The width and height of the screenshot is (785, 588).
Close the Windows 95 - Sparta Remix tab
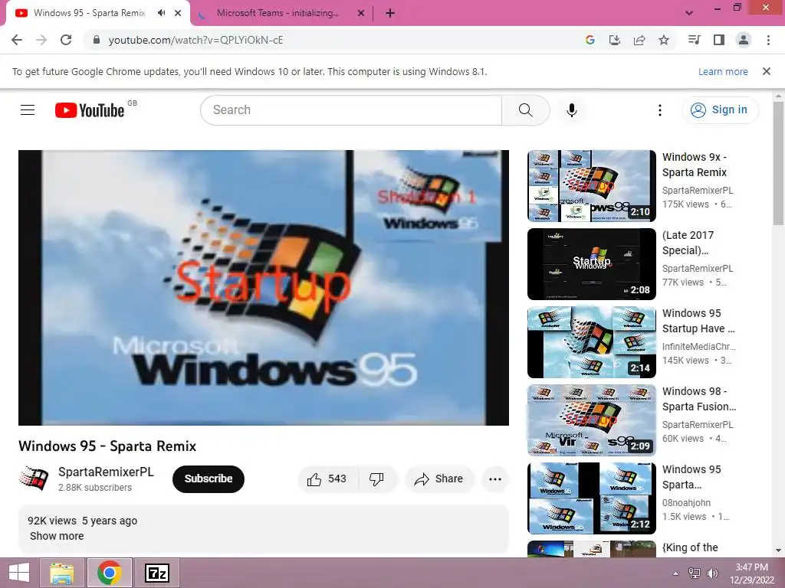(x=178, y=13)
